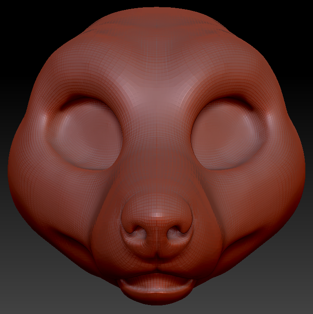Screen dimensions: 313x314
Task: Click the right eye socket of the sculpt
Action: [228, 134]
